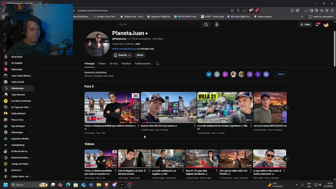
Task: Open Área 51 video thumbnail
Action: (202, 159)
